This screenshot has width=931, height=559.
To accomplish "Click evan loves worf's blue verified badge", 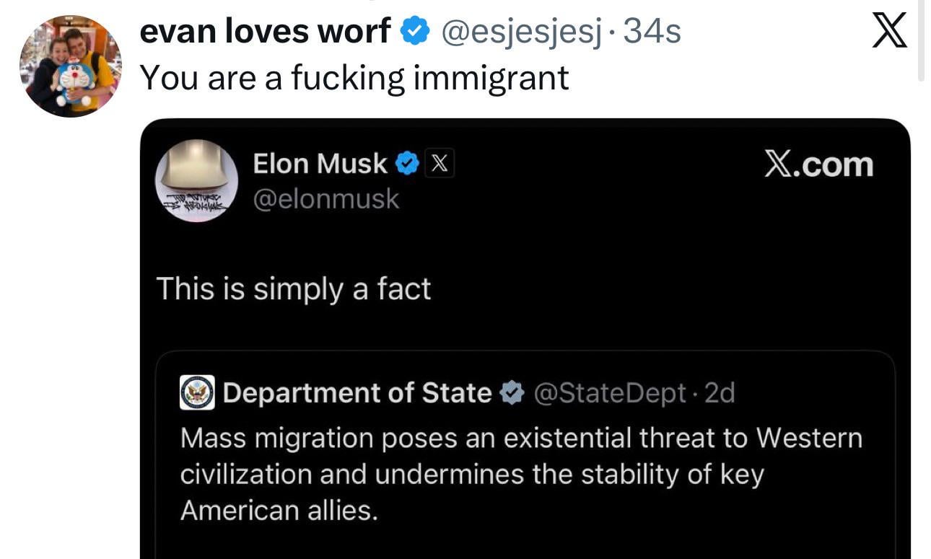I will 414,31.
